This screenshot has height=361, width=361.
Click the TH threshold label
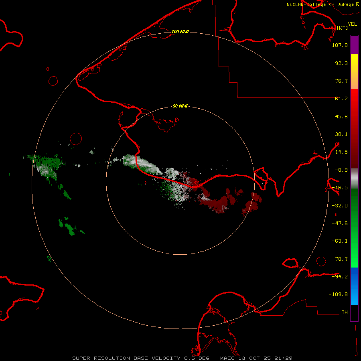pyautogui.click(x=345, y=312)
